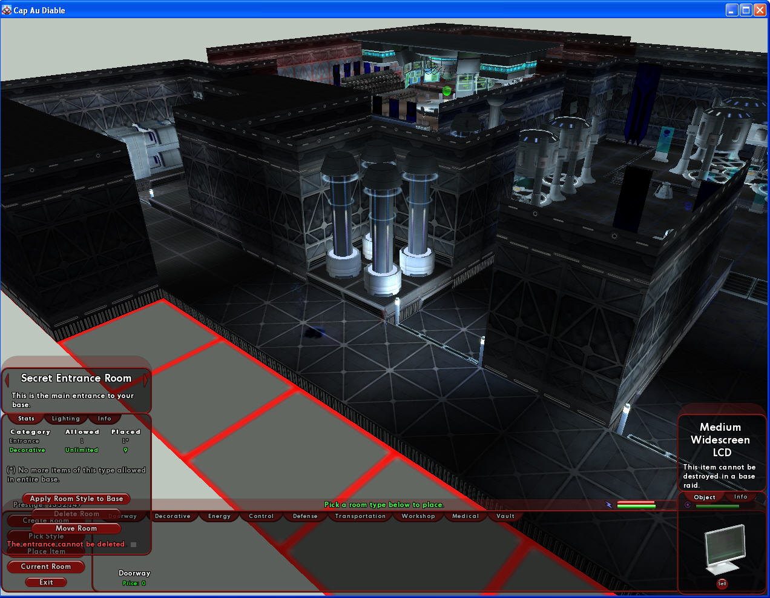Click the Pick Style button

(x=46, y=536)
